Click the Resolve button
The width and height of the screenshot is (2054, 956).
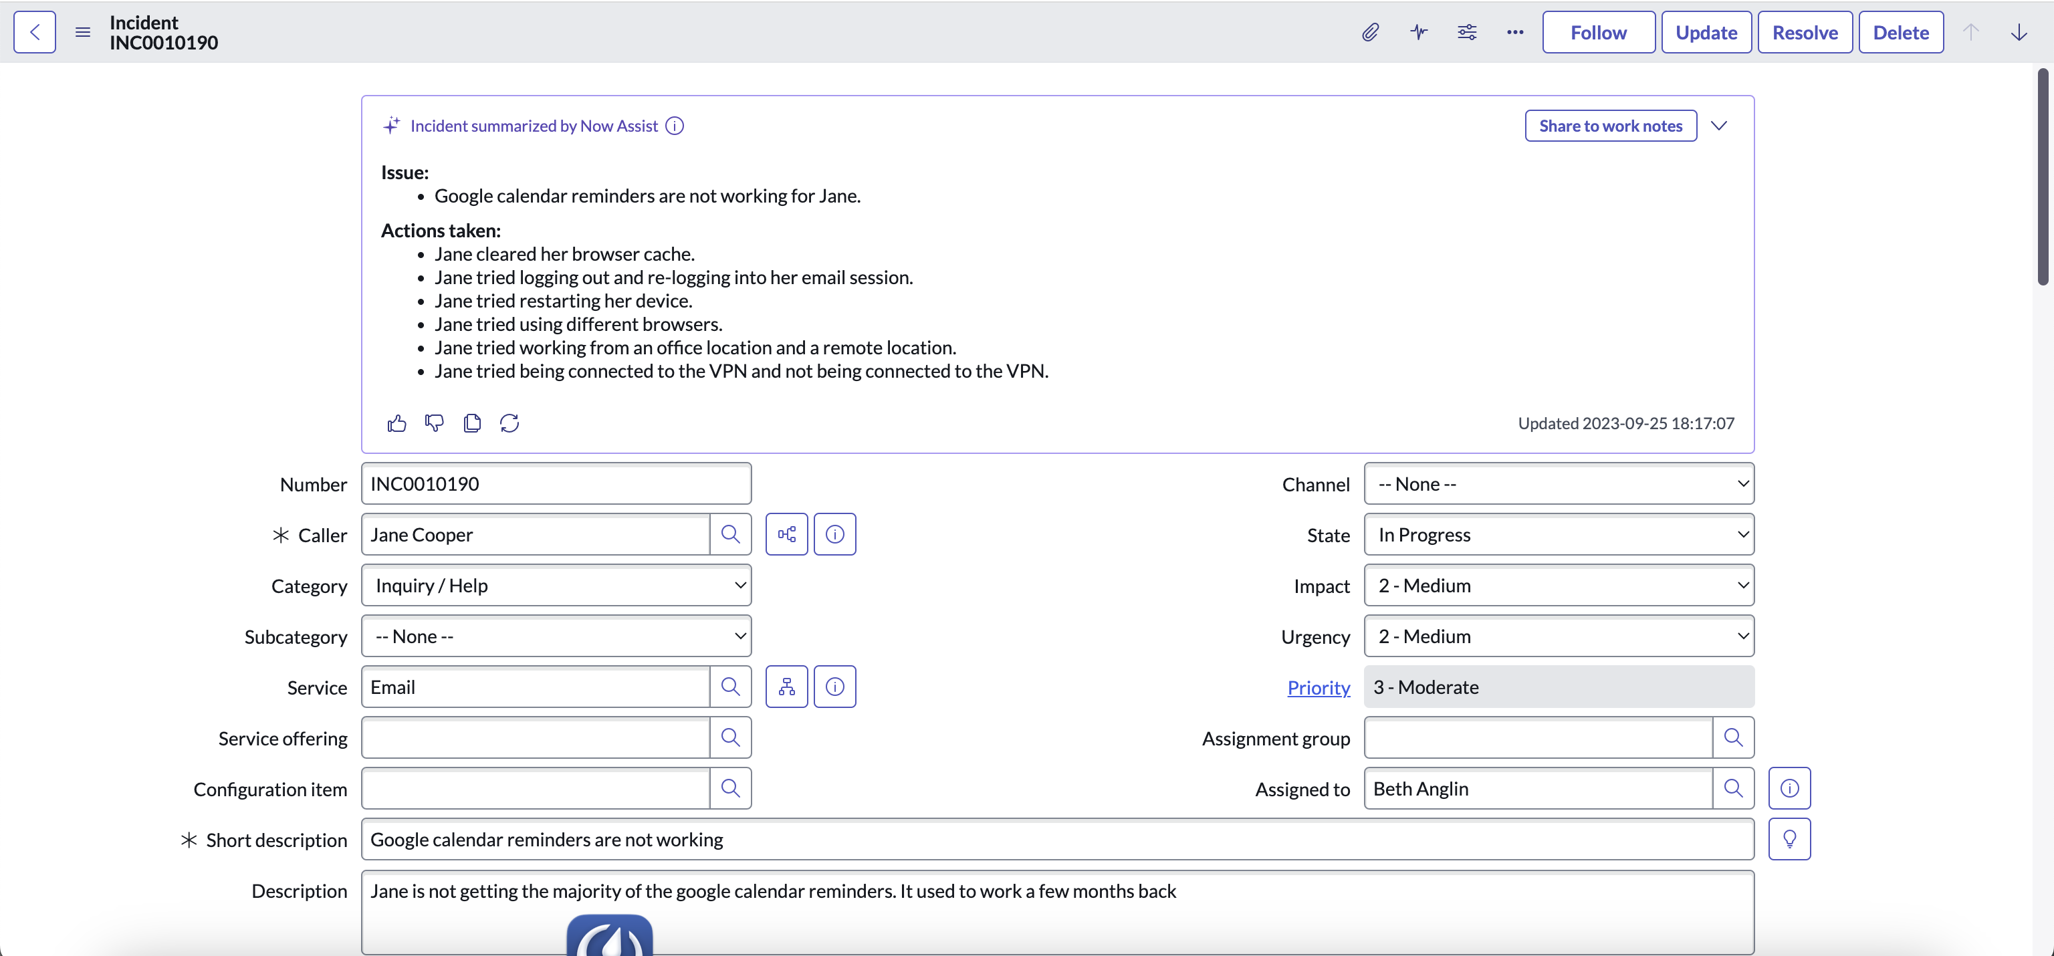pos(1805,32)
